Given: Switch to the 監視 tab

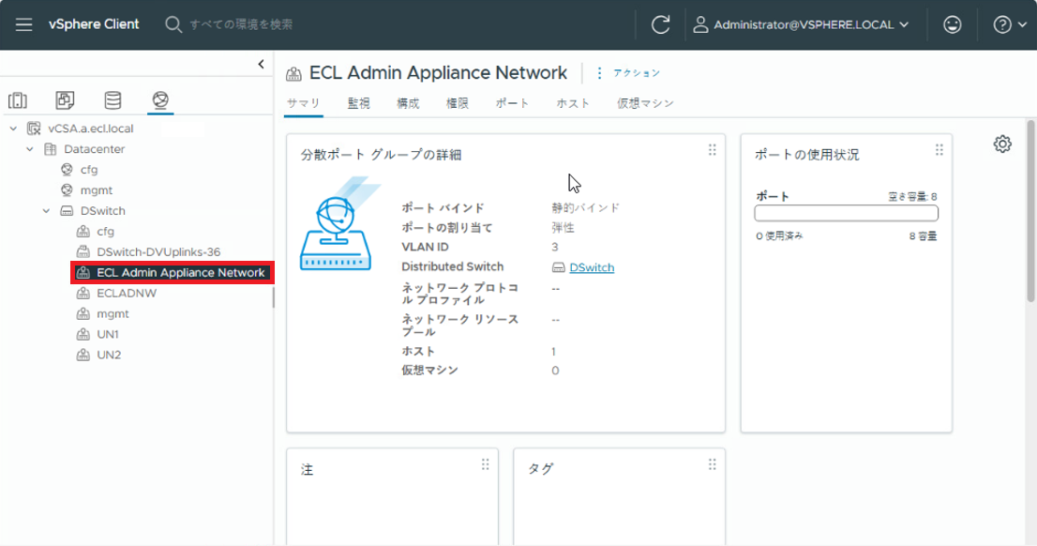Looking at the screenshot, I should 358,103.
